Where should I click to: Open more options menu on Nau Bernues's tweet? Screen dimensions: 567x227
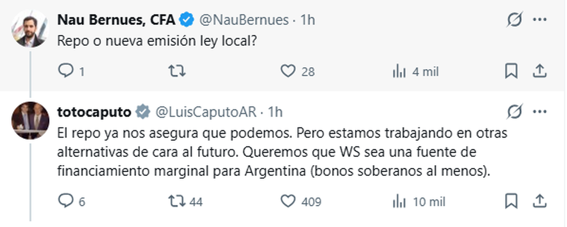(540, 20)
